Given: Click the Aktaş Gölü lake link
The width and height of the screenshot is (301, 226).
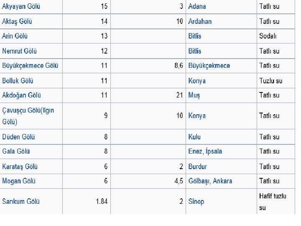Looking at the screenshot, I should (17, 21).
